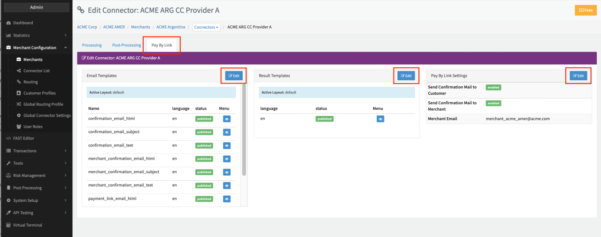The image size is (601, 237).
Task: Open the FAST Editor code icon
Action: 9,138
